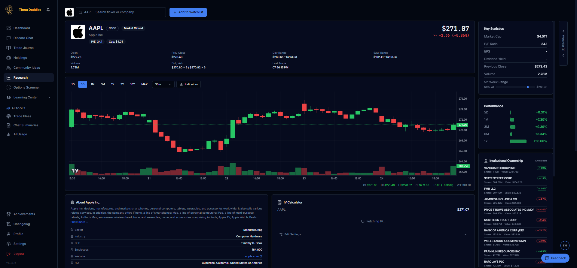The width and height of the screenshot is (577, 268).
Task: Click the Community Ideas people icon
Action: coord(8,68)
